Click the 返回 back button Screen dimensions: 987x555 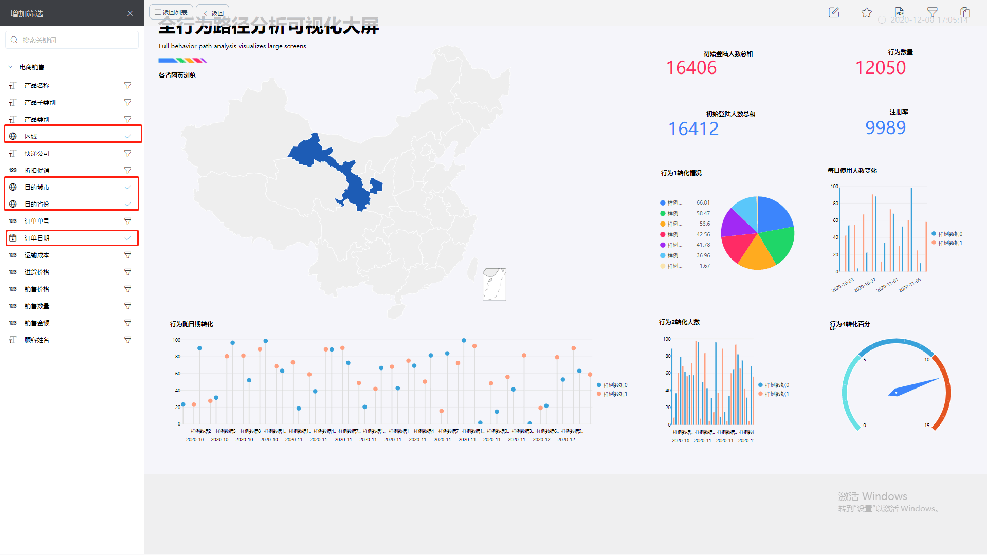coord(212,13)
